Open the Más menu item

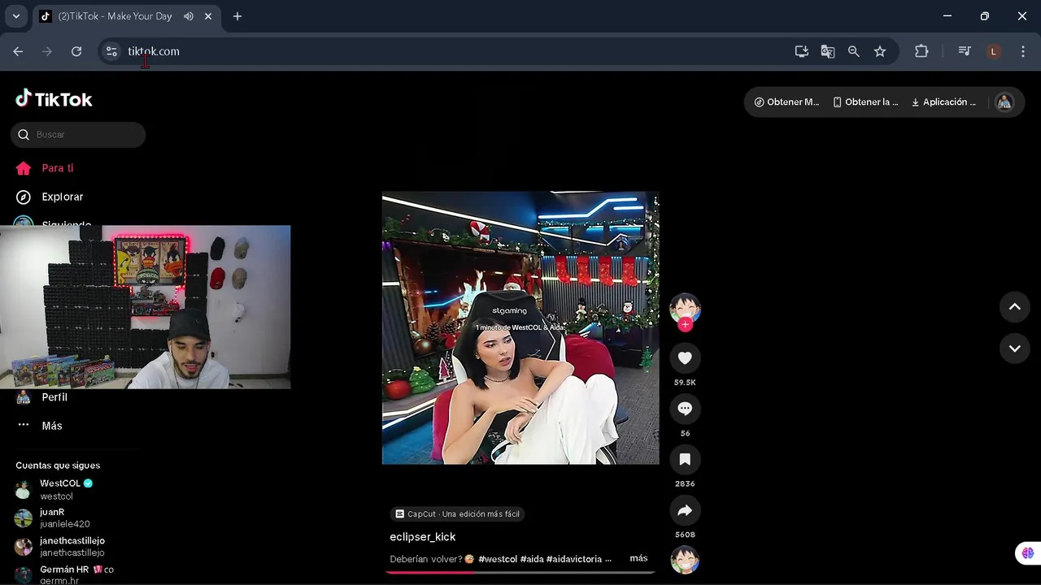click(51, 426)
